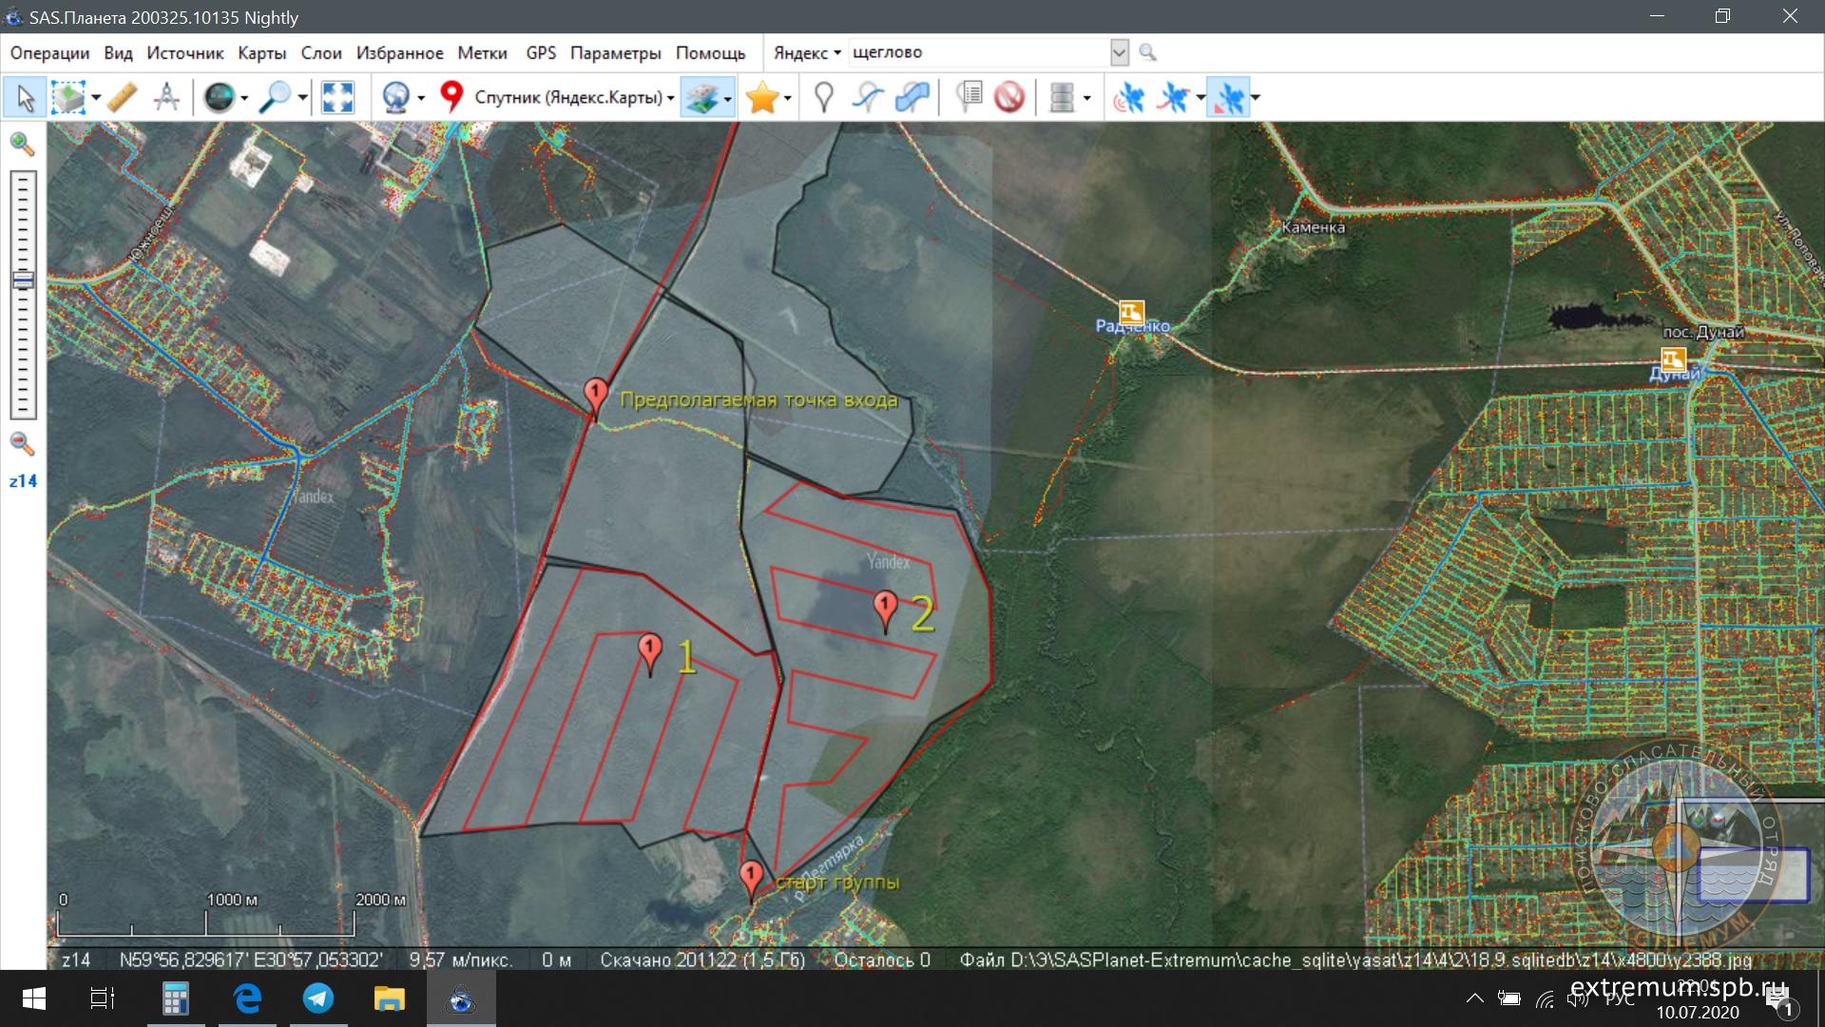This screenshot has height=1027, width=1825.
Task: Open Task View on the taskbar
Action: (102, 998)
